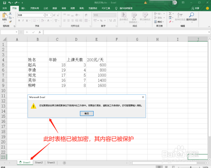This screenshot has height=168, width=211.
Task: Click the large Paste clipboard icon
Action: (x=5, y=15)
